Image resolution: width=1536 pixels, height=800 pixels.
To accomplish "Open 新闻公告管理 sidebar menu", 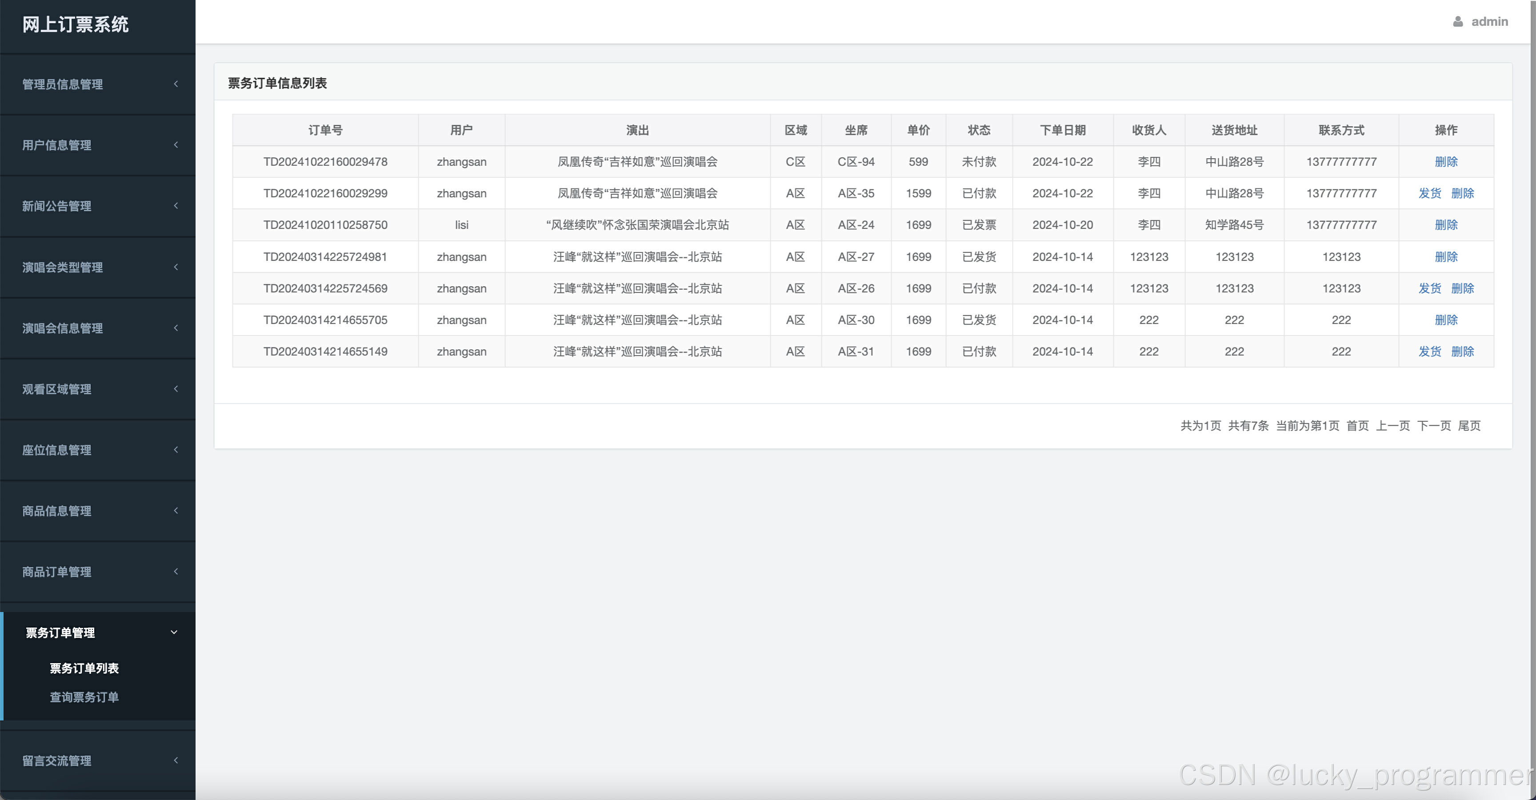I will (56, 206).
